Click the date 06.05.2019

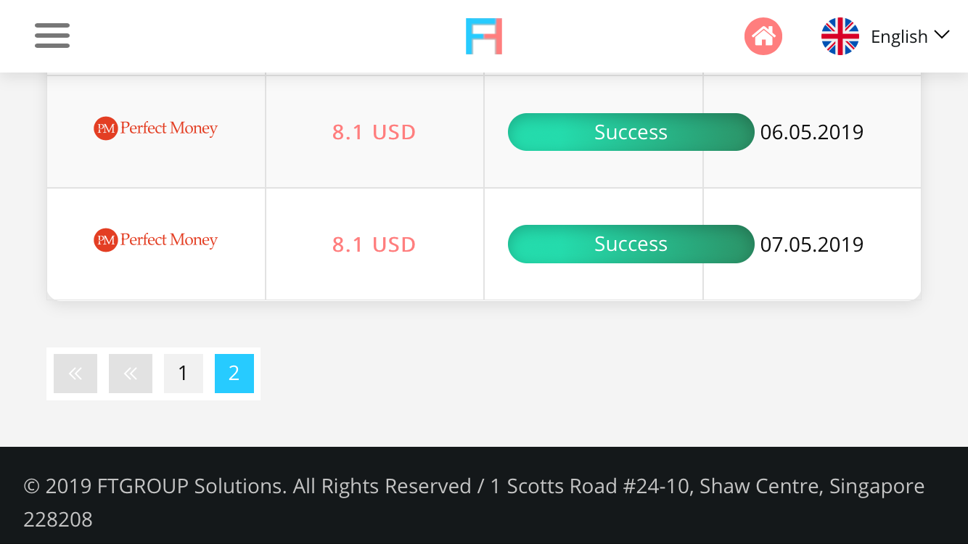[x=811, y=133]
